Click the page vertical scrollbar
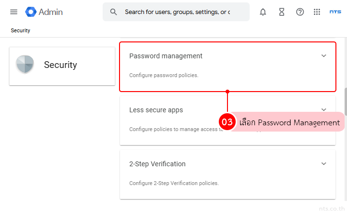Image resolution: width=347 pixels, height=213 pixels. tap(345, 101)
